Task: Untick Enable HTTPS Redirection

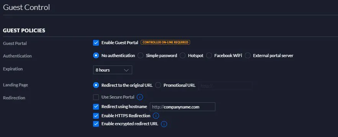Action: [x=96, y=116]
